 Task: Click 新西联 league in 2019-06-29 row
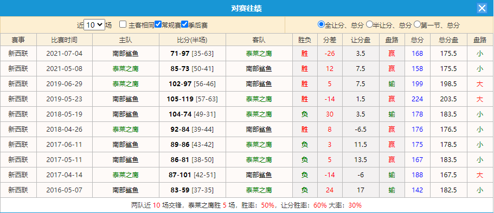[18, 84]
